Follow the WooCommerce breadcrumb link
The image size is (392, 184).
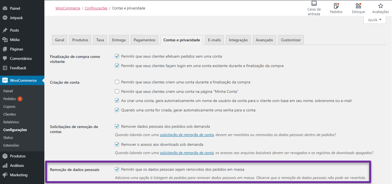click(x=68, y=8)
